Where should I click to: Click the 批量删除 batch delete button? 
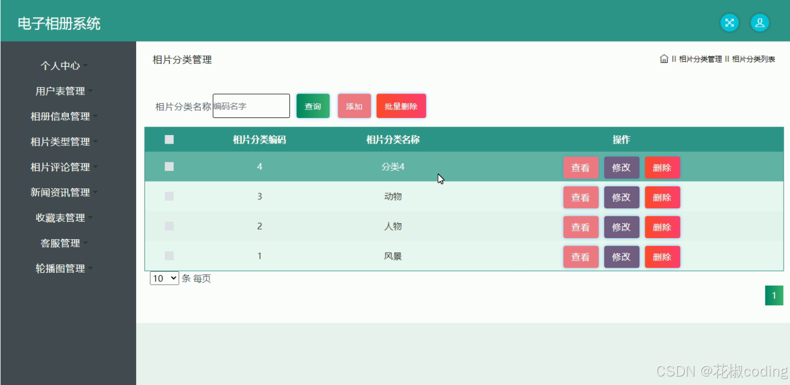click(401, 106)
